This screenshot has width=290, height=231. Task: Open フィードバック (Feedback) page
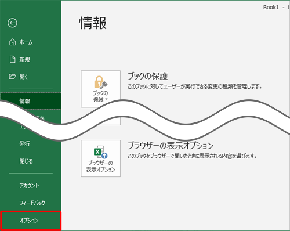(32, 203)
